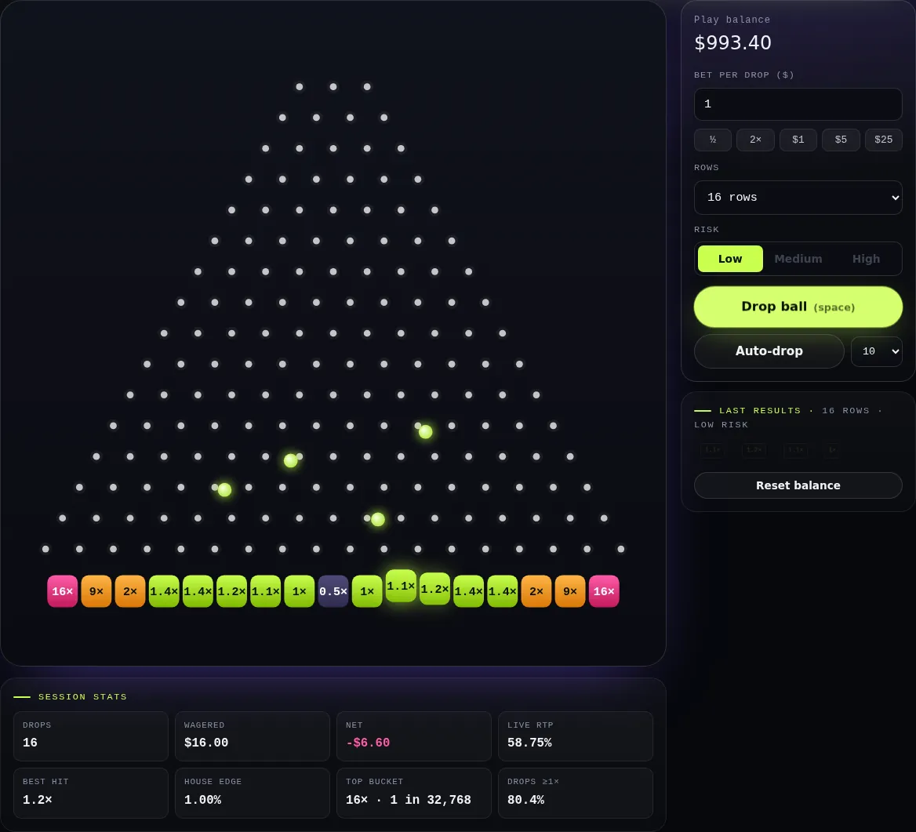
Task: Click the 1.4× bucket next to the right 2× bucket
Action: pos(503,591)
